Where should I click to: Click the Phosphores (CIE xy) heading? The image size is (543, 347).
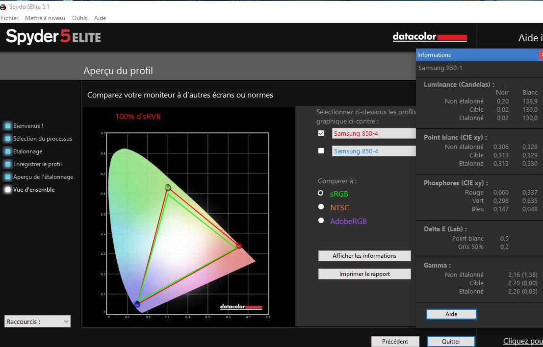point(456,183)
